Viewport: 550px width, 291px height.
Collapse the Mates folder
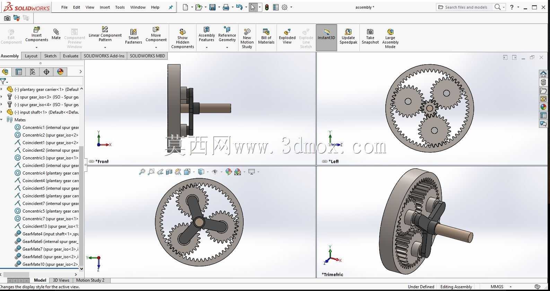[x=2, y=120]
